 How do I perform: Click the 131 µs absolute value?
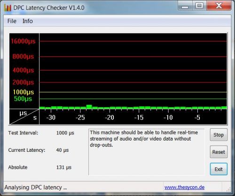(x=64, y=167)
